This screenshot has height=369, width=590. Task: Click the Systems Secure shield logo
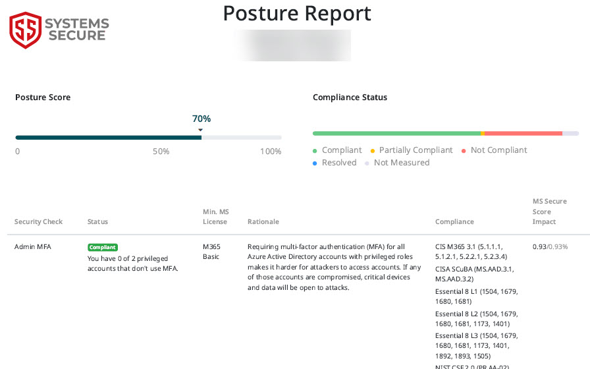coord(25,30)
